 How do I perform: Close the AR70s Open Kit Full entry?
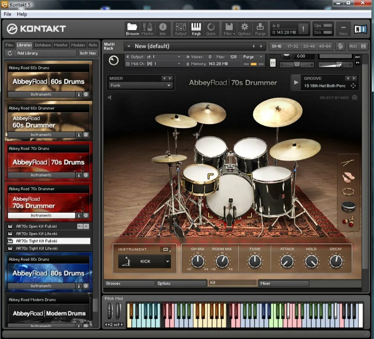point(86,226)
